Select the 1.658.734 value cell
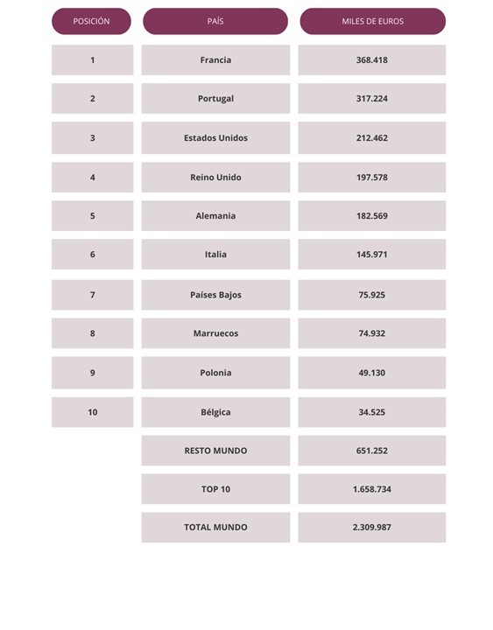 pyautogui.click(x=372, y=489)
